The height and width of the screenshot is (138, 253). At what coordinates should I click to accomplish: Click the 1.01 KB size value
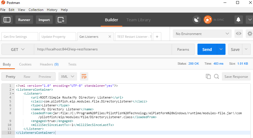point(243,64)
